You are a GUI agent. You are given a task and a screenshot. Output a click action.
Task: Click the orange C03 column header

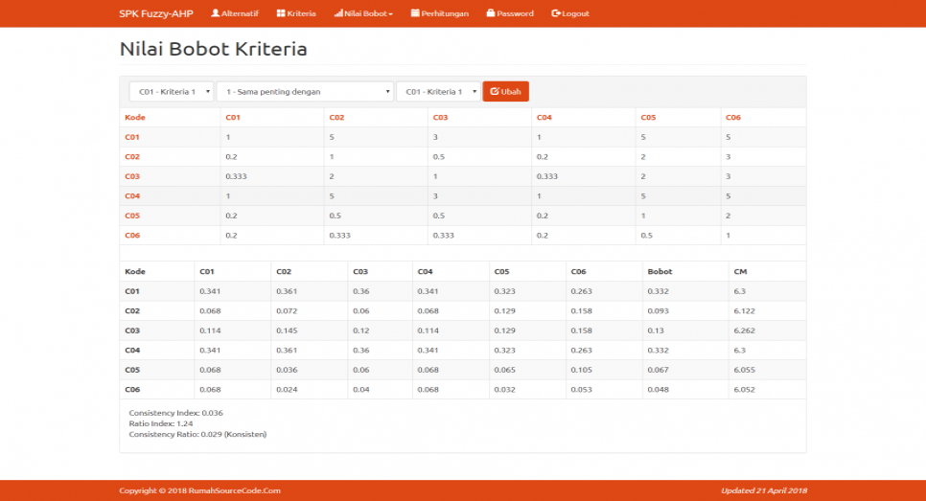440,118
